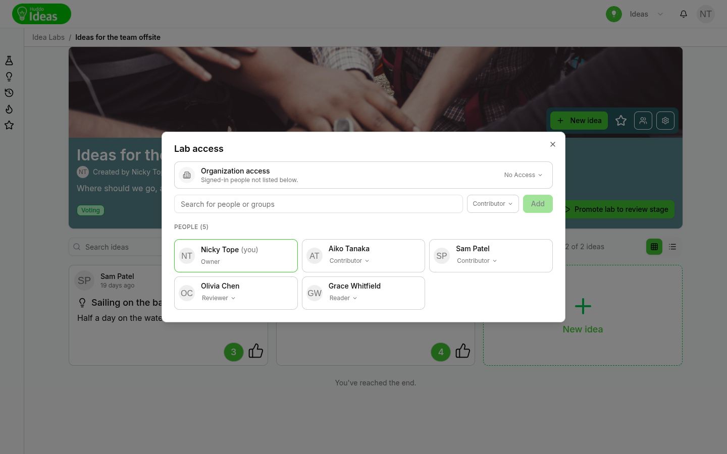Change Aiko Tanaka's Contributor role
Viewport: 727px width, 454px height.
click(349, 261)
